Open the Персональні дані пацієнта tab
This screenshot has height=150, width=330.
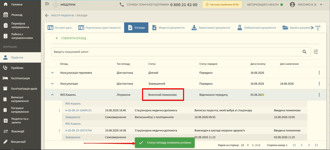(x=99, y=28)
